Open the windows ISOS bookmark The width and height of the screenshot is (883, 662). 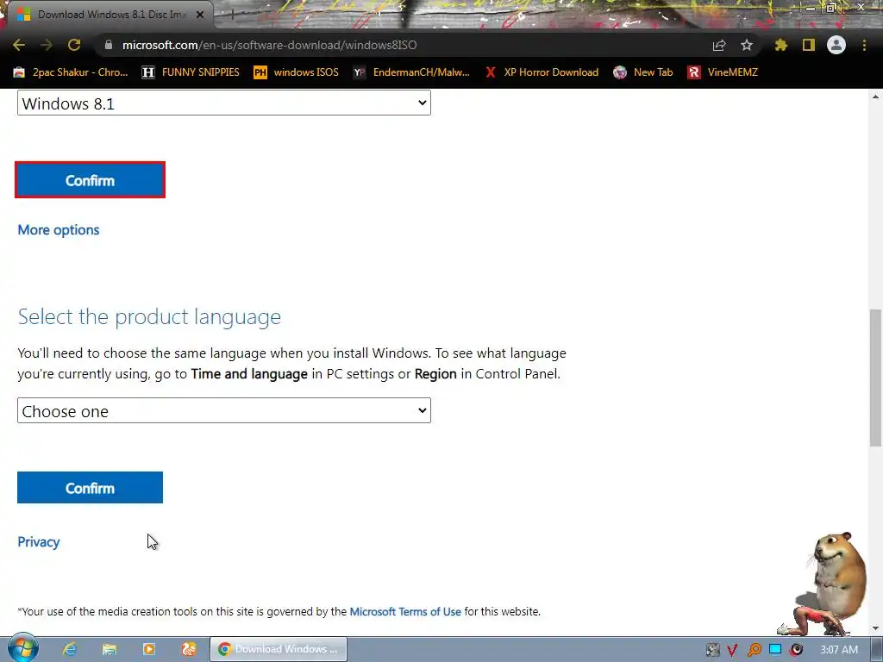(x=297, y=72)
